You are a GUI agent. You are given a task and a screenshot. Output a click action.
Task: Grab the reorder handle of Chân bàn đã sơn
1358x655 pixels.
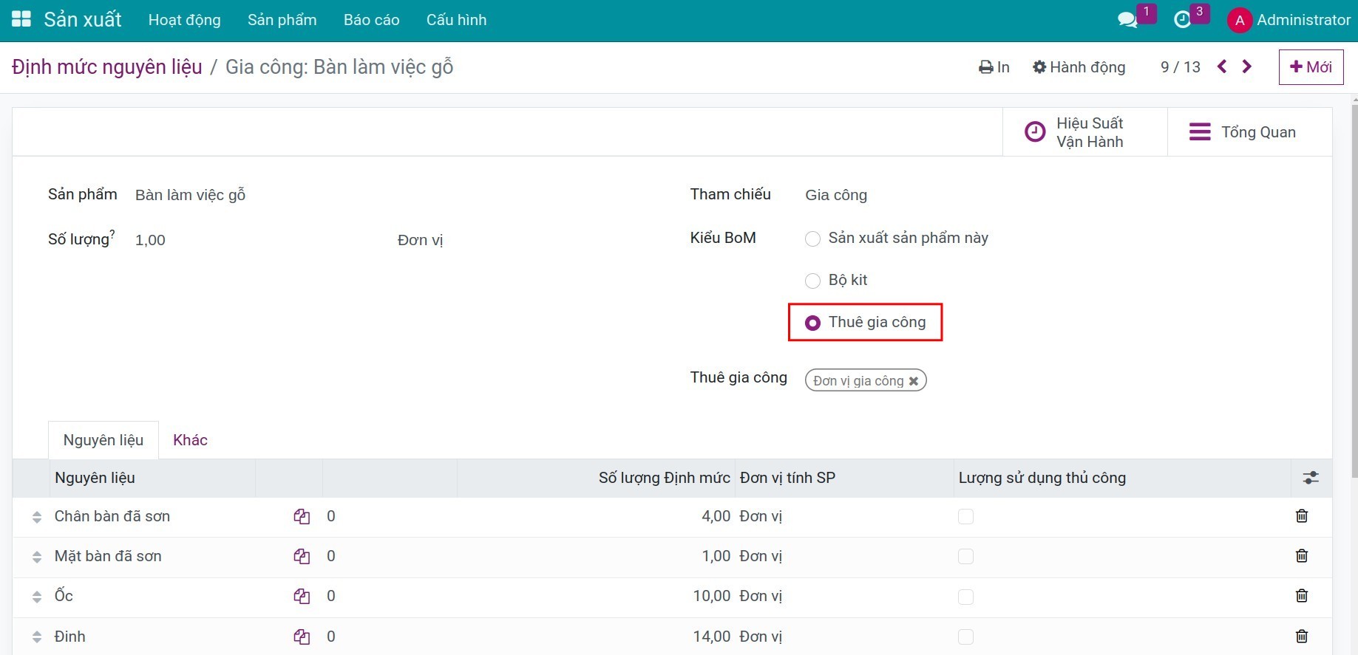[37, 517]
